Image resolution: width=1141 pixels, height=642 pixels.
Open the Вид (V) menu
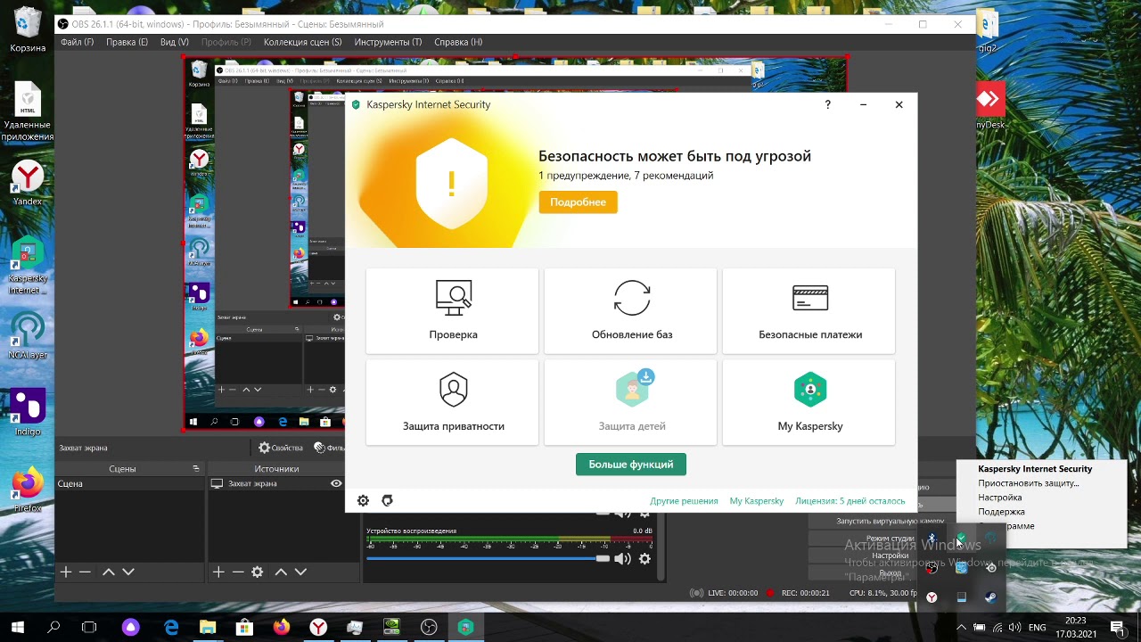[175, 42]
